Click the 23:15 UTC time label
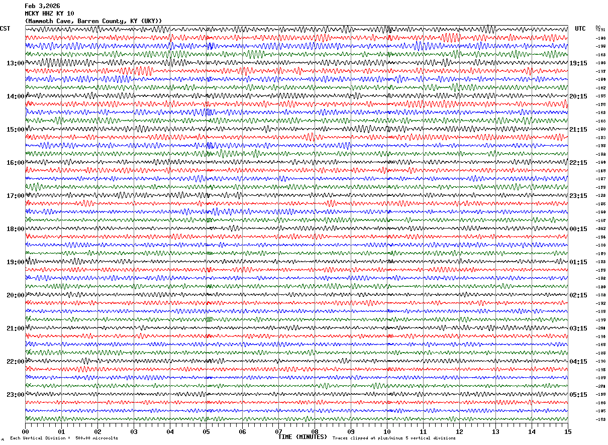608x445 pixels. point(578,196)
